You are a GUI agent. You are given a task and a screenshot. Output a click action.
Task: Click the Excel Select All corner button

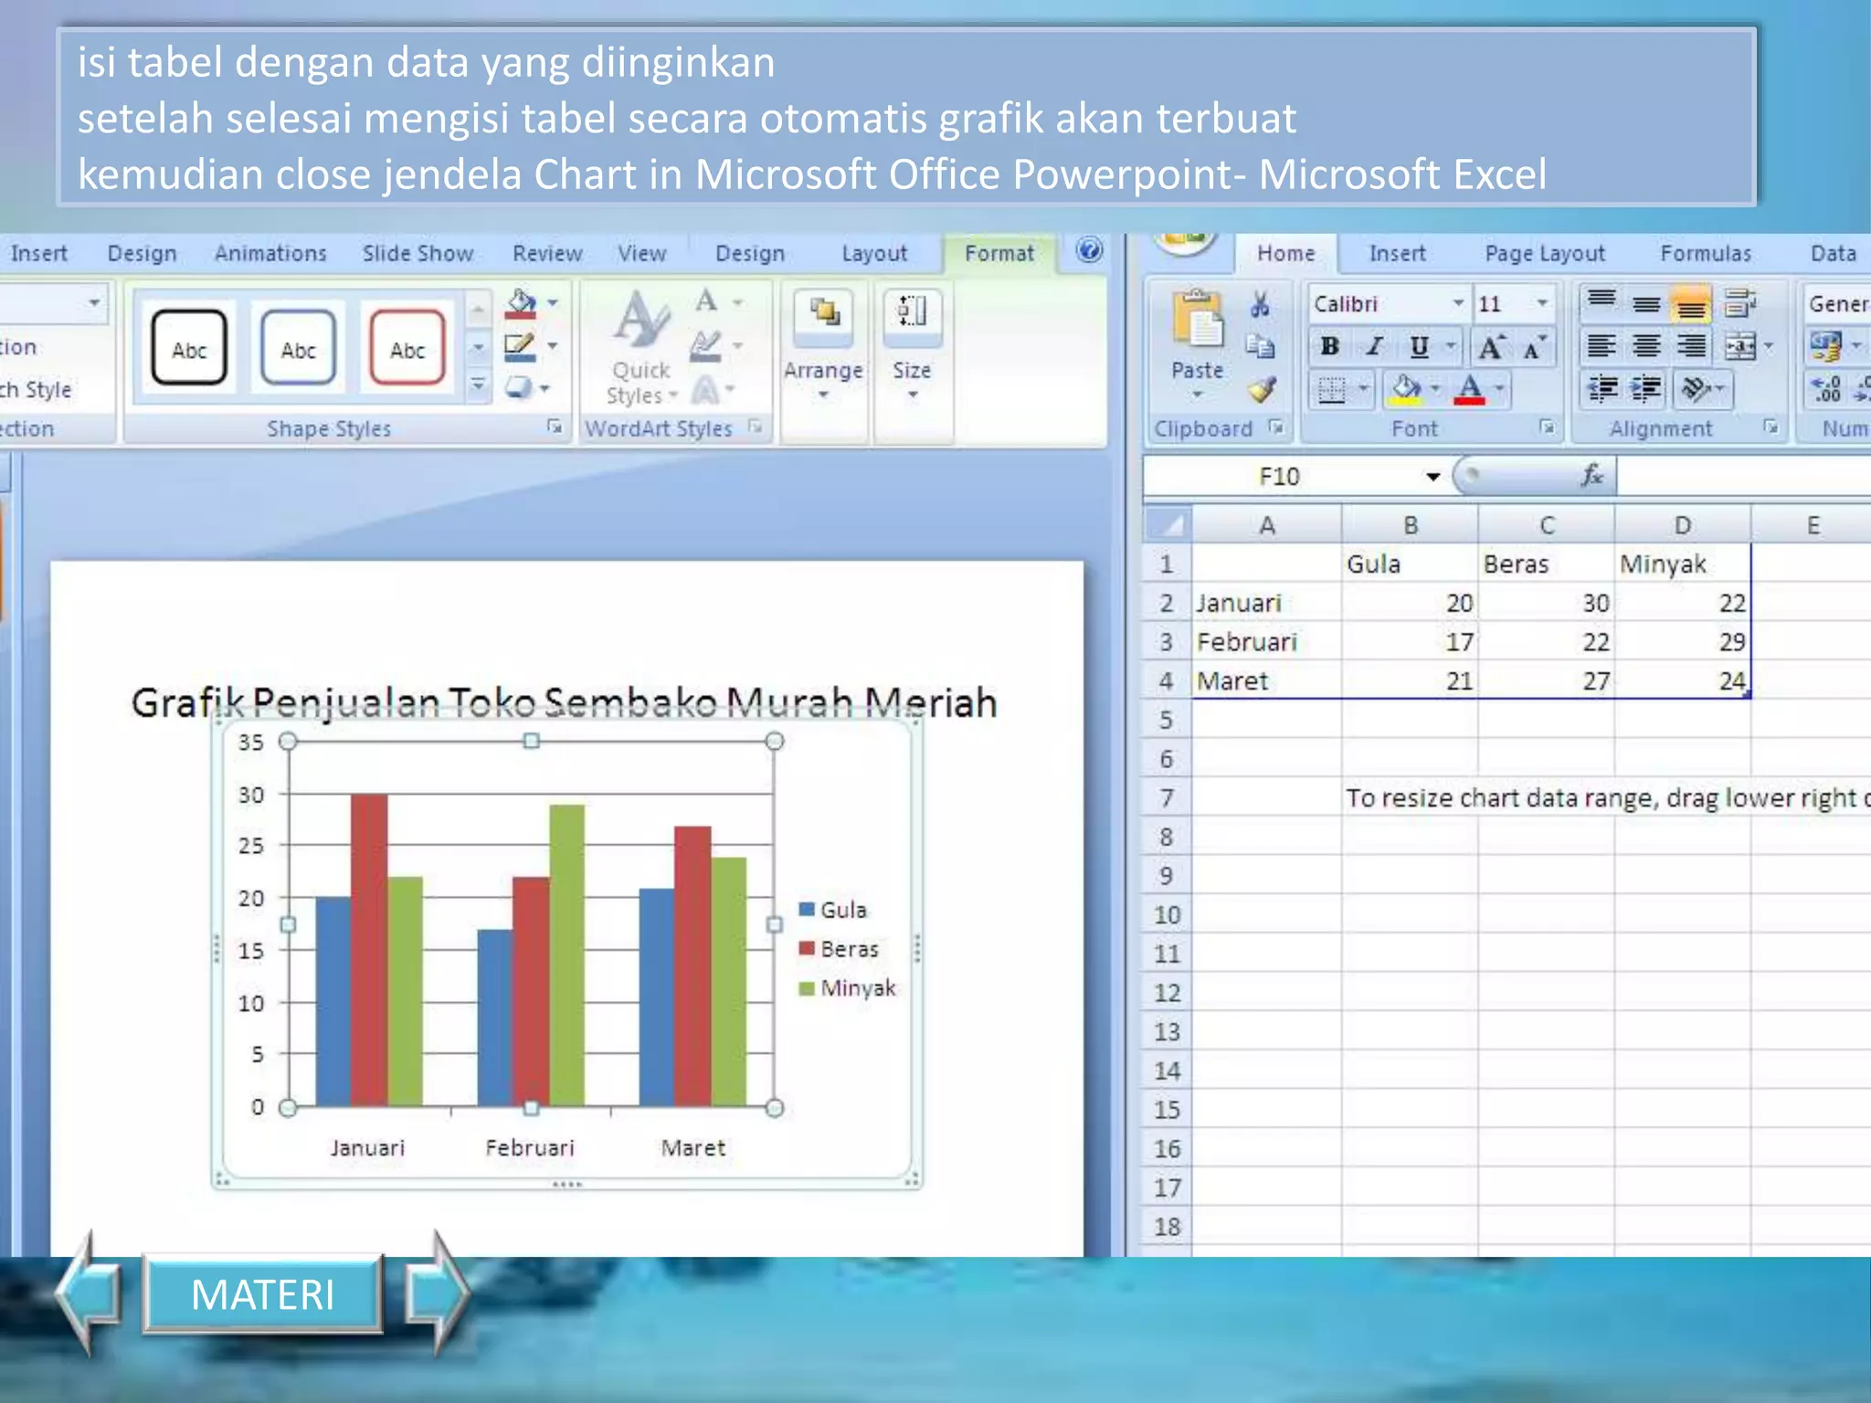point(1168,524)
